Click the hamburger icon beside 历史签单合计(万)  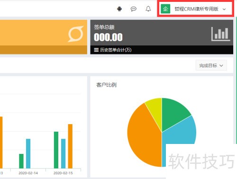tap(96, 50)
